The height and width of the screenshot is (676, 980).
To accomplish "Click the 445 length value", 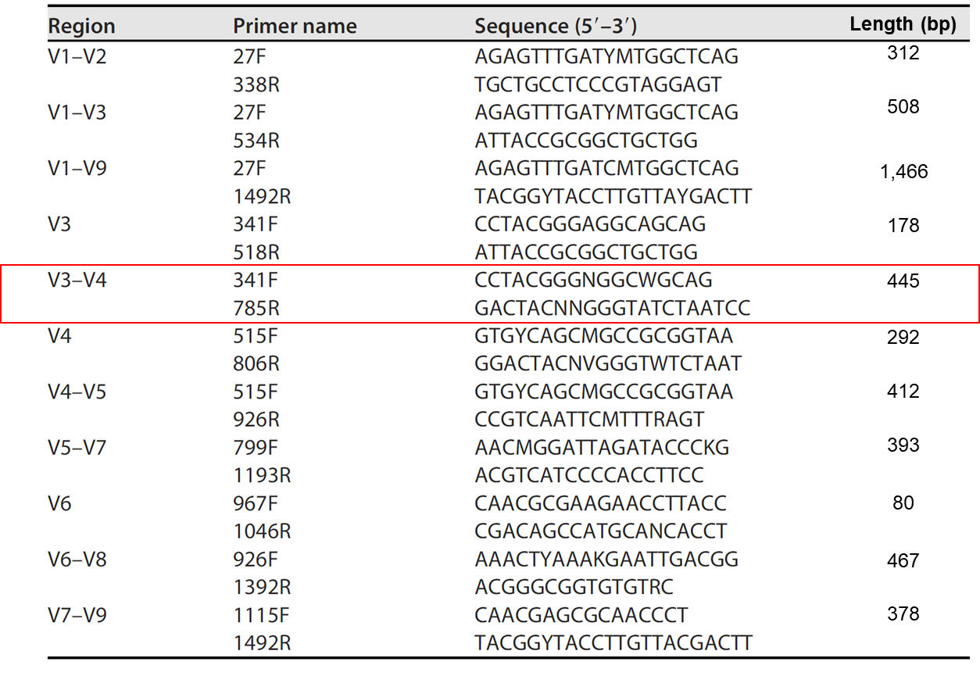I will click(903, 281).
